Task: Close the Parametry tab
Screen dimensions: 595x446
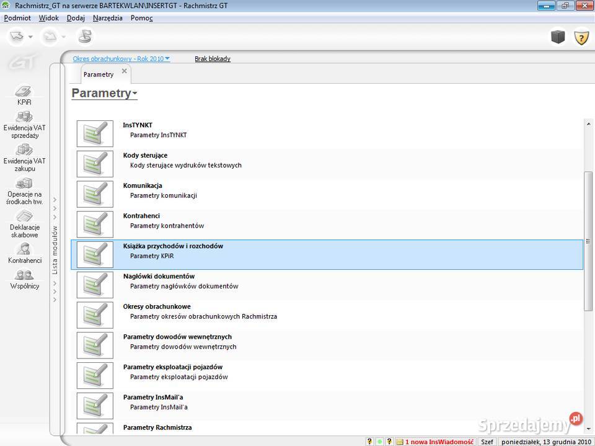Action: 124,71
